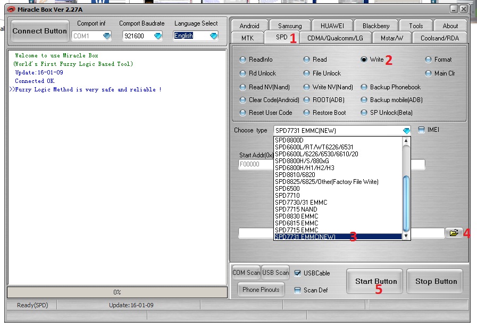Click the 0% progress bar
The height and width of the screenshot is (328, 477).
click(117, 292)
